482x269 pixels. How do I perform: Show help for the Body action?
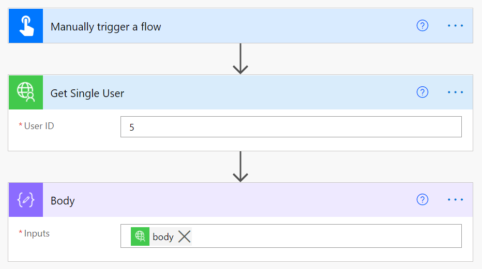coord(423,200)
